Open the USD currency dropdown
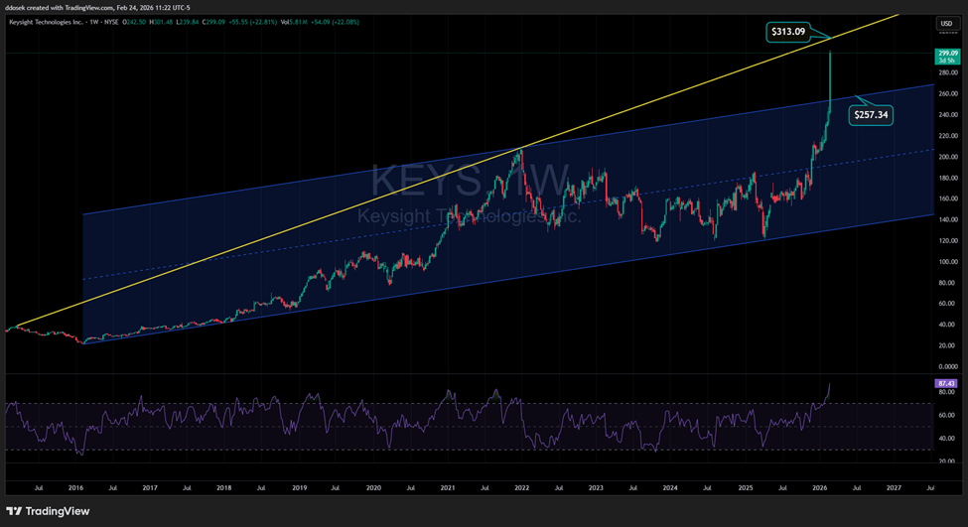968x527 pixels. [945, 24]
